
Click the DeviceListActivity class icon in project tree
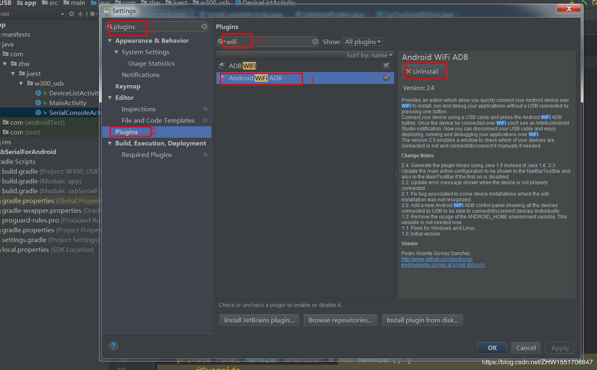38,93
